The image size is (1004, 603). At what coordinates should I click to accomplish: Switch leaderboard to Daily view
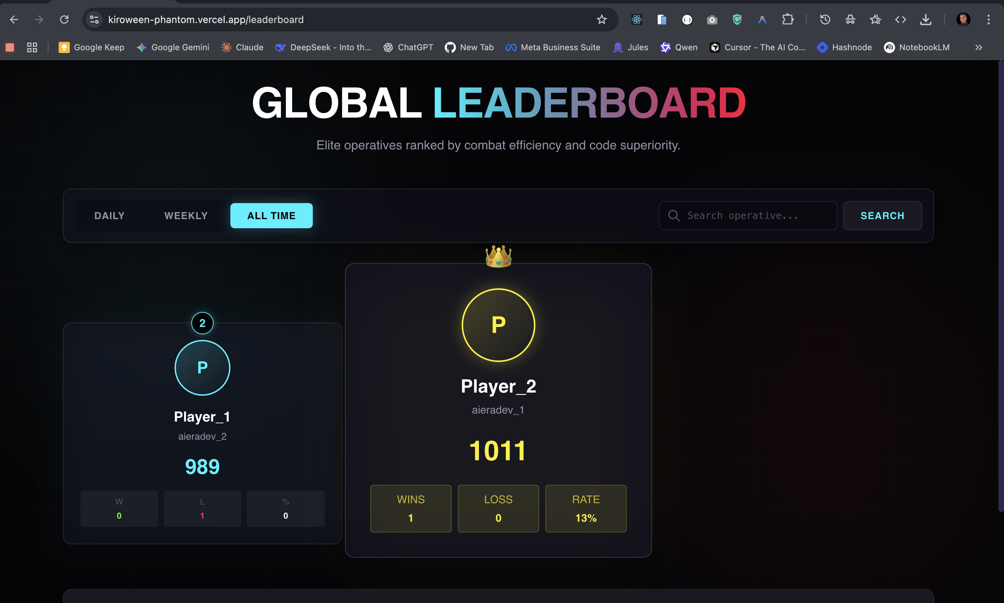(x=109, y=216)
